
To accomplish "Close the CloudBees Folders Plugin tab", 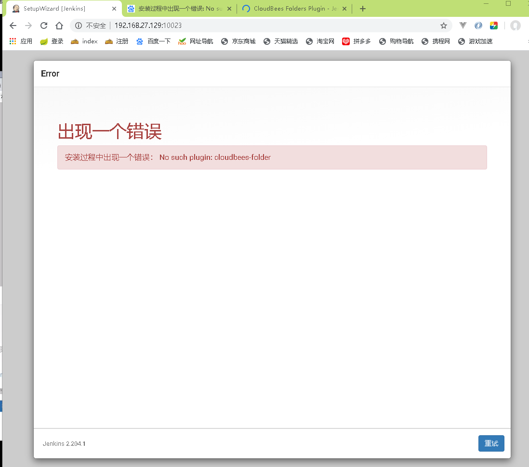I will (344, 9).
